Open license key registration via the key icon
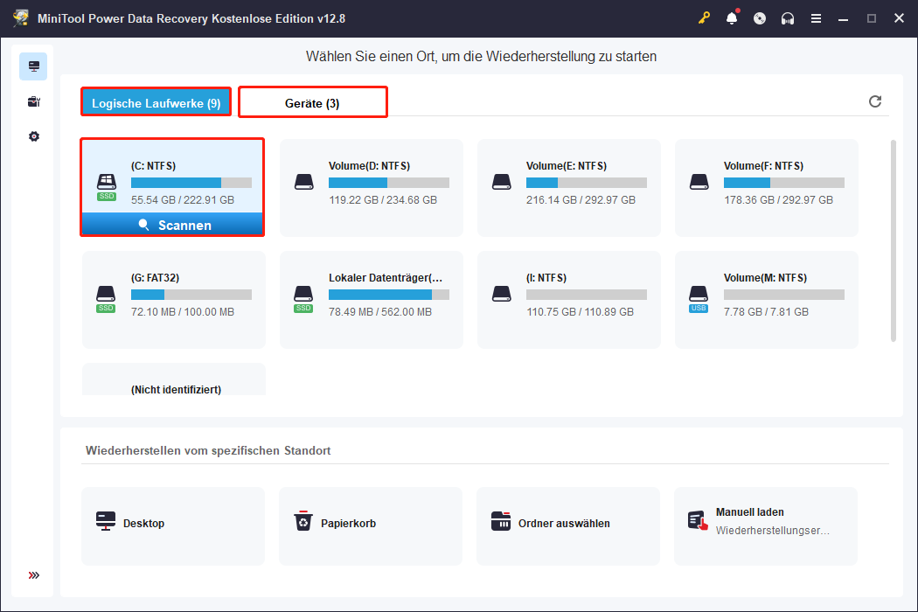Screen dimensions: 918x612 point(705,17)
